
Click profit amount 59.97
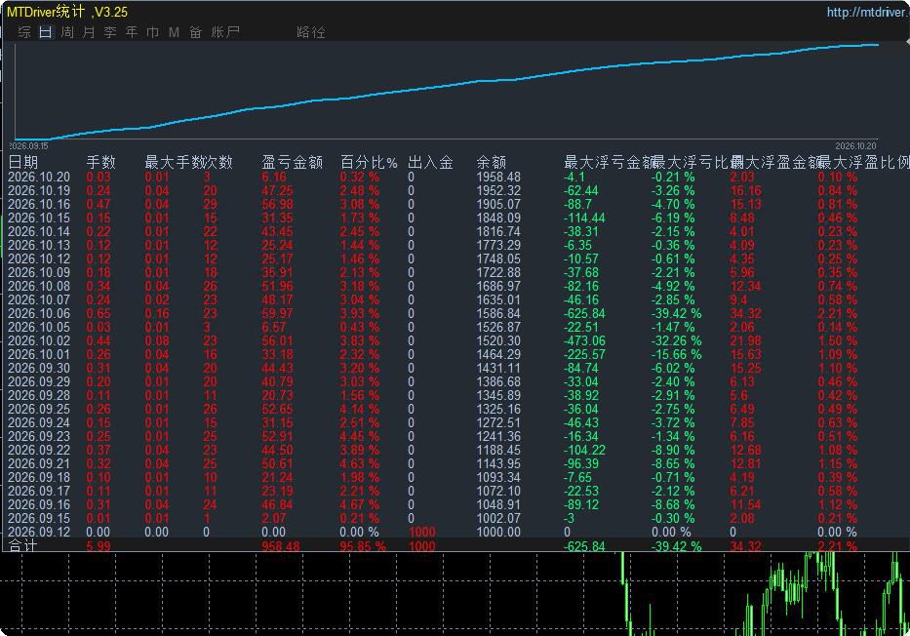point(277,313)
